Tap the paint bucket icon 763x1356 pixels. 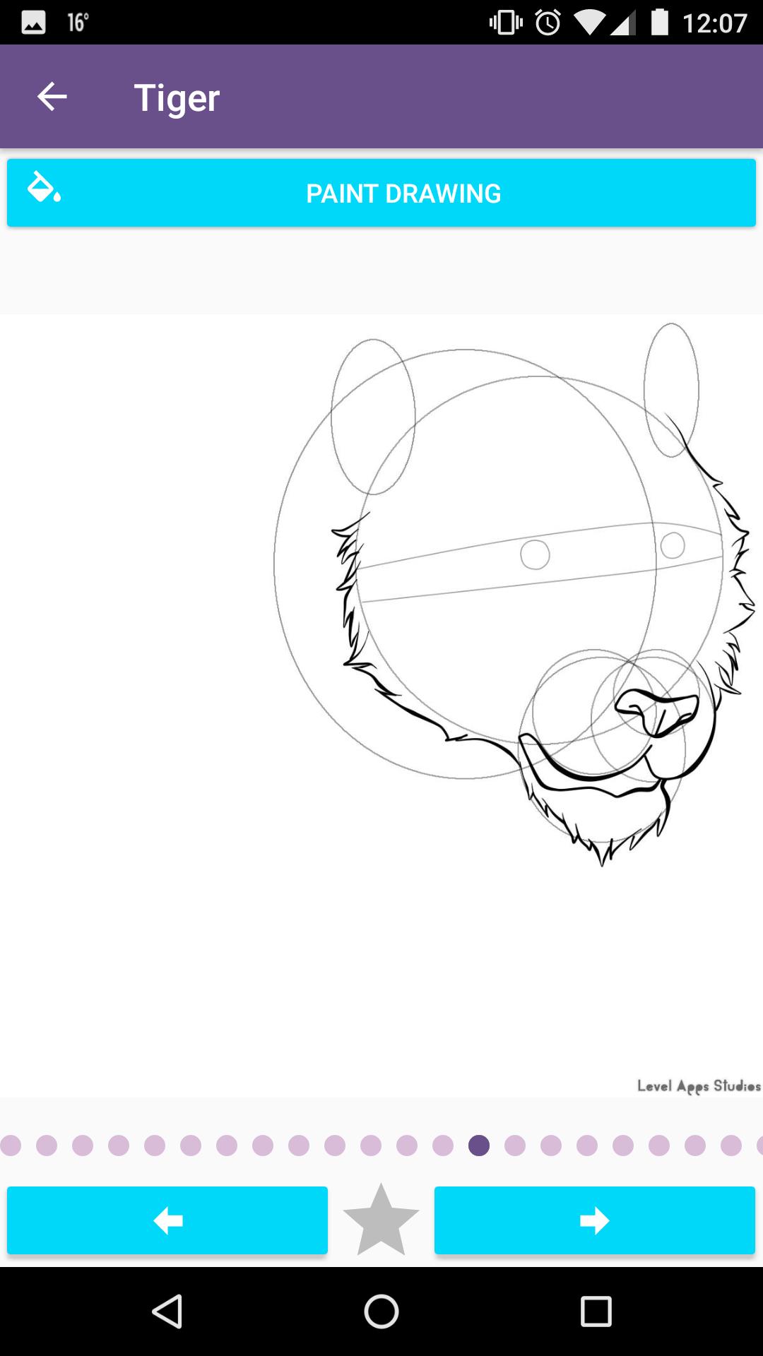pos(44,187)
